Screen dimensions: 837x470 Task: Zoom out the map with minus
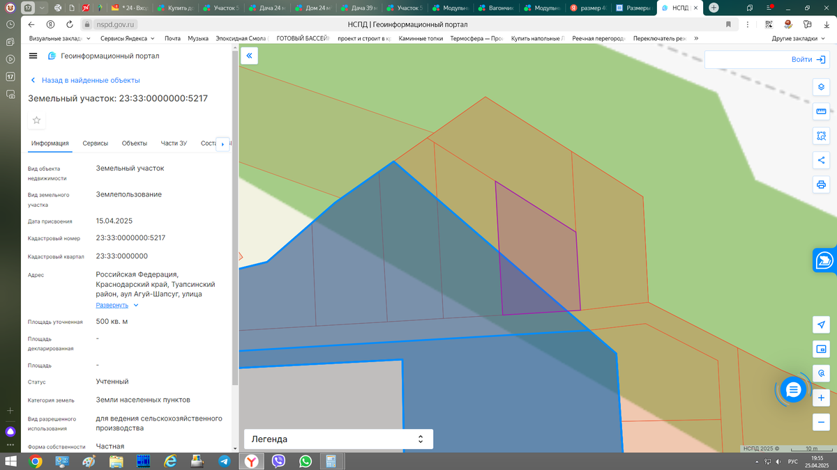[x=821, y=422]
